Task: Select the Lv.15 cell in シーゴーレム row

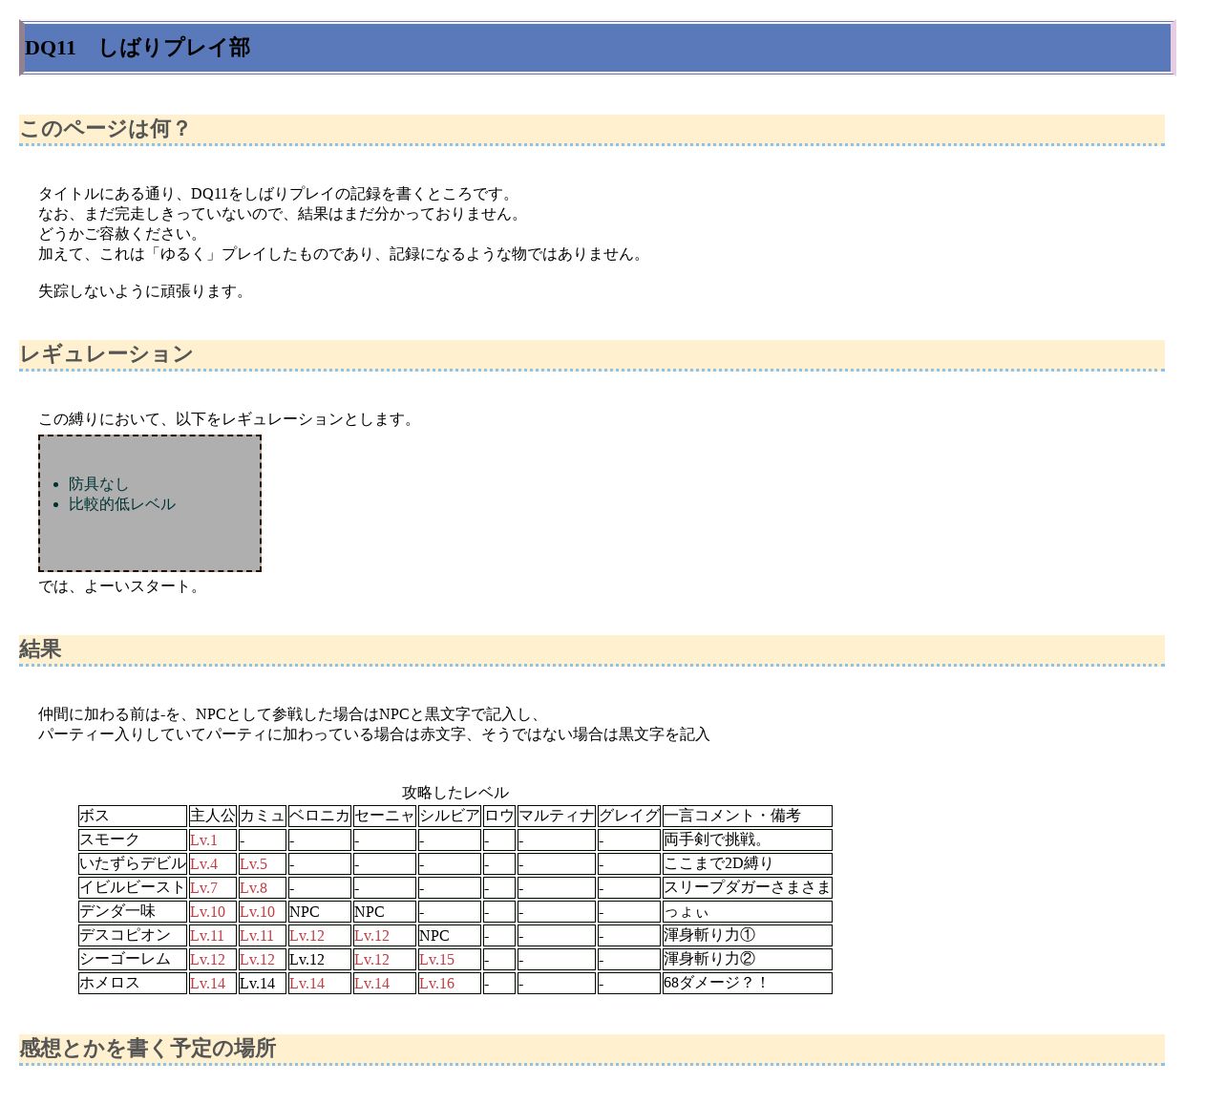Action: point(450,959)
